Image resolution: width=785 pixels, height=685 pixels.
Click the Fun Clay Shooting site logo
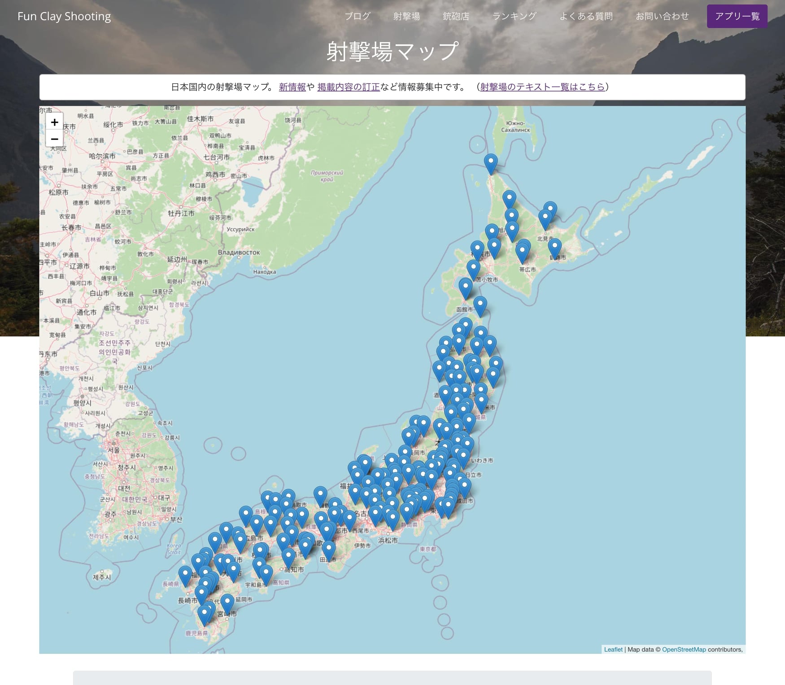coord(64,16)
